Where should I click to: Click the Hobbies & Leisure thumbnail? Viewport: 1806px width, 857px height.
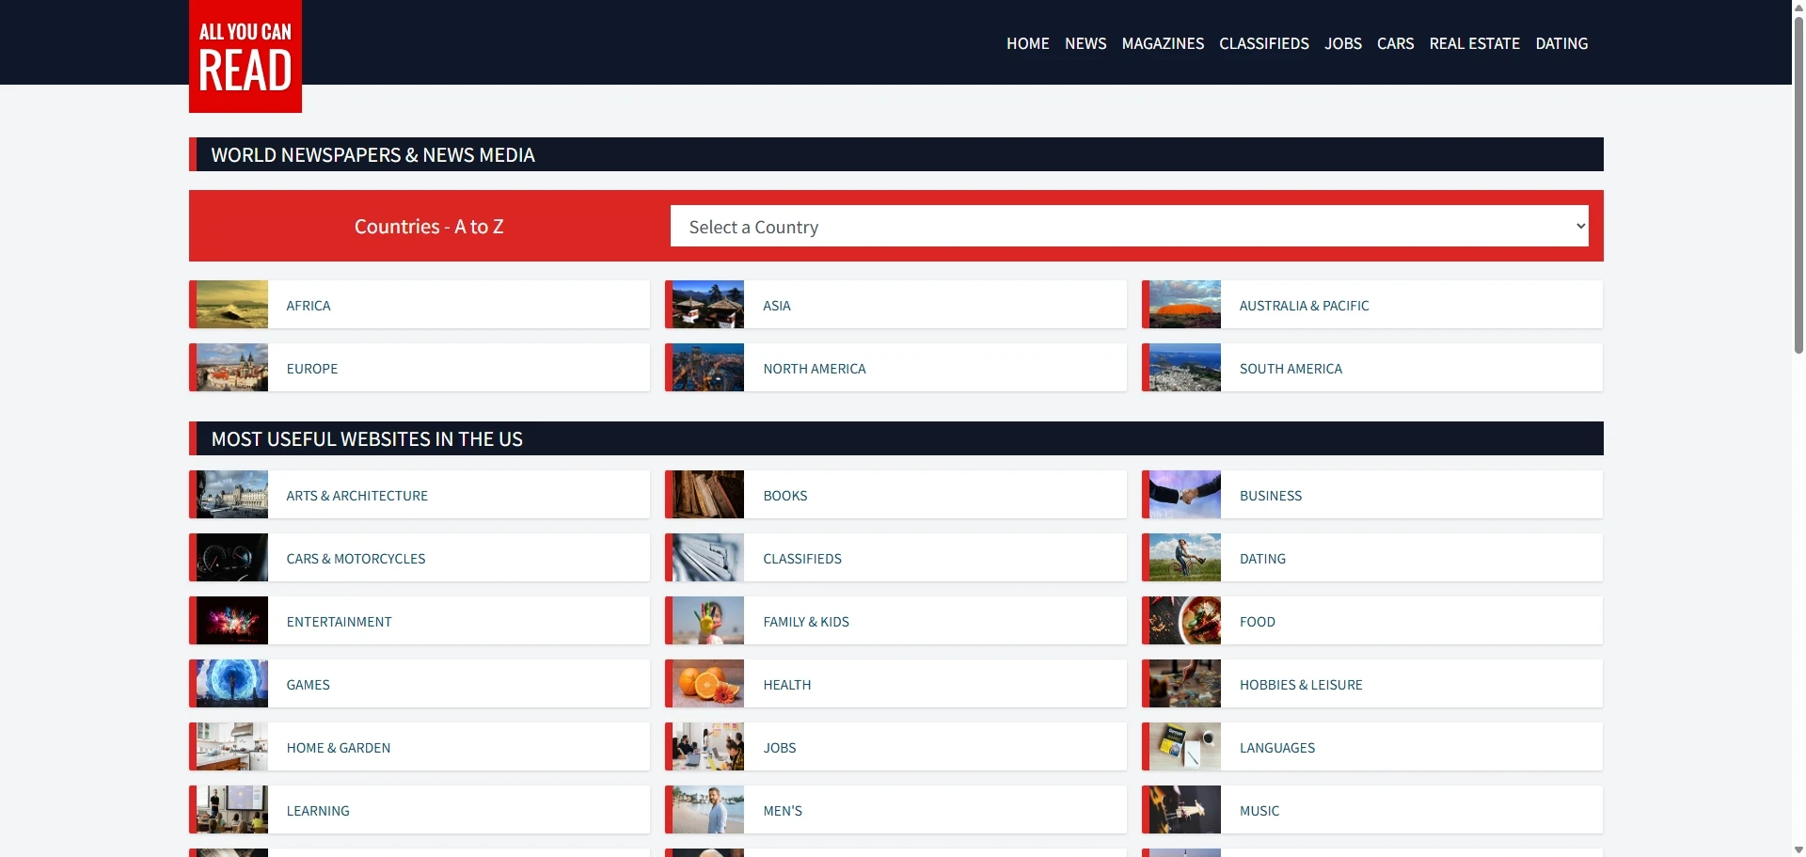(x=1185, y=683)
